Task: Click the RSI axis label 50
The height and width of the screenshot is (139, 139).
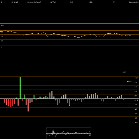Action: (x=2, y=36)
